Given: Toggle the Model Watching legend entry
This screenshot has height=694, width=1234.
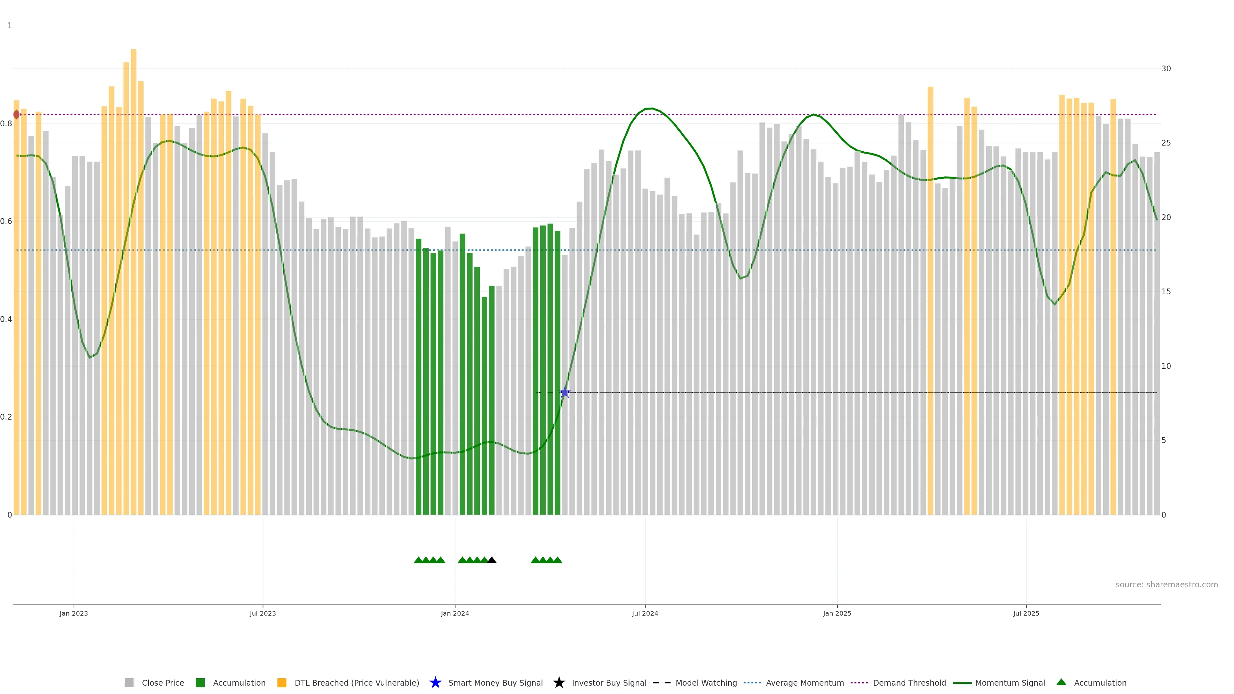Looking at the screenshot, I should pyautogui.click(x=706, y=682).
